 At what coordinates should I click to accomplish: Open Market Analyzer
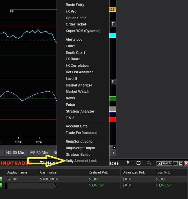pyautogui.click(x=79, y=85)
